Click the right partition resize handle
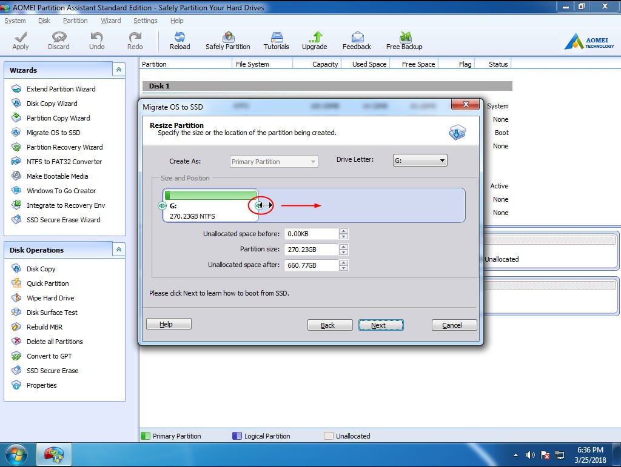The width and height of the screenshot is (621, 467). (258, 205)
